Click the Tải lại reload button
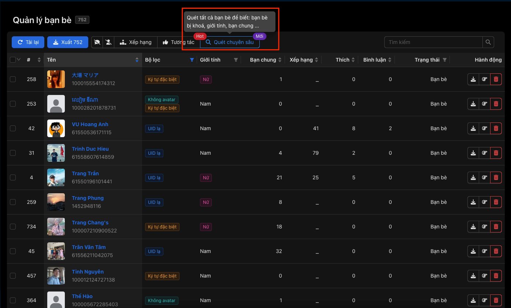This screenshot has width=511, height=308. click(x=28, y=42)
